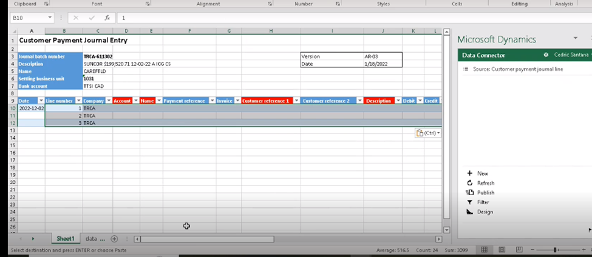Select the cell containing TTSI CAD

click(x=98, y=86)
